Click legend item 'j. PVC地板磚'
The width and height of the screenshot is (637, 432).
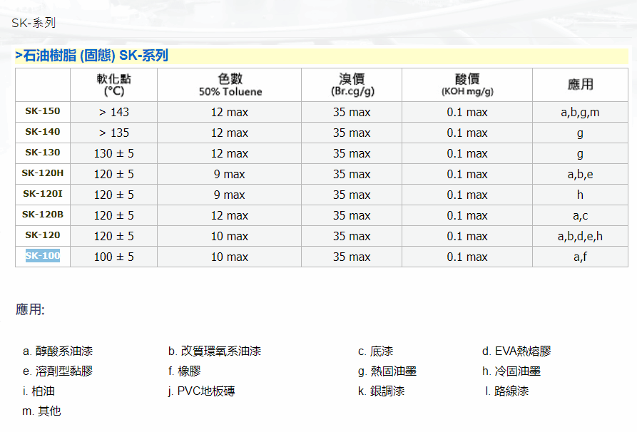(201, 391)
